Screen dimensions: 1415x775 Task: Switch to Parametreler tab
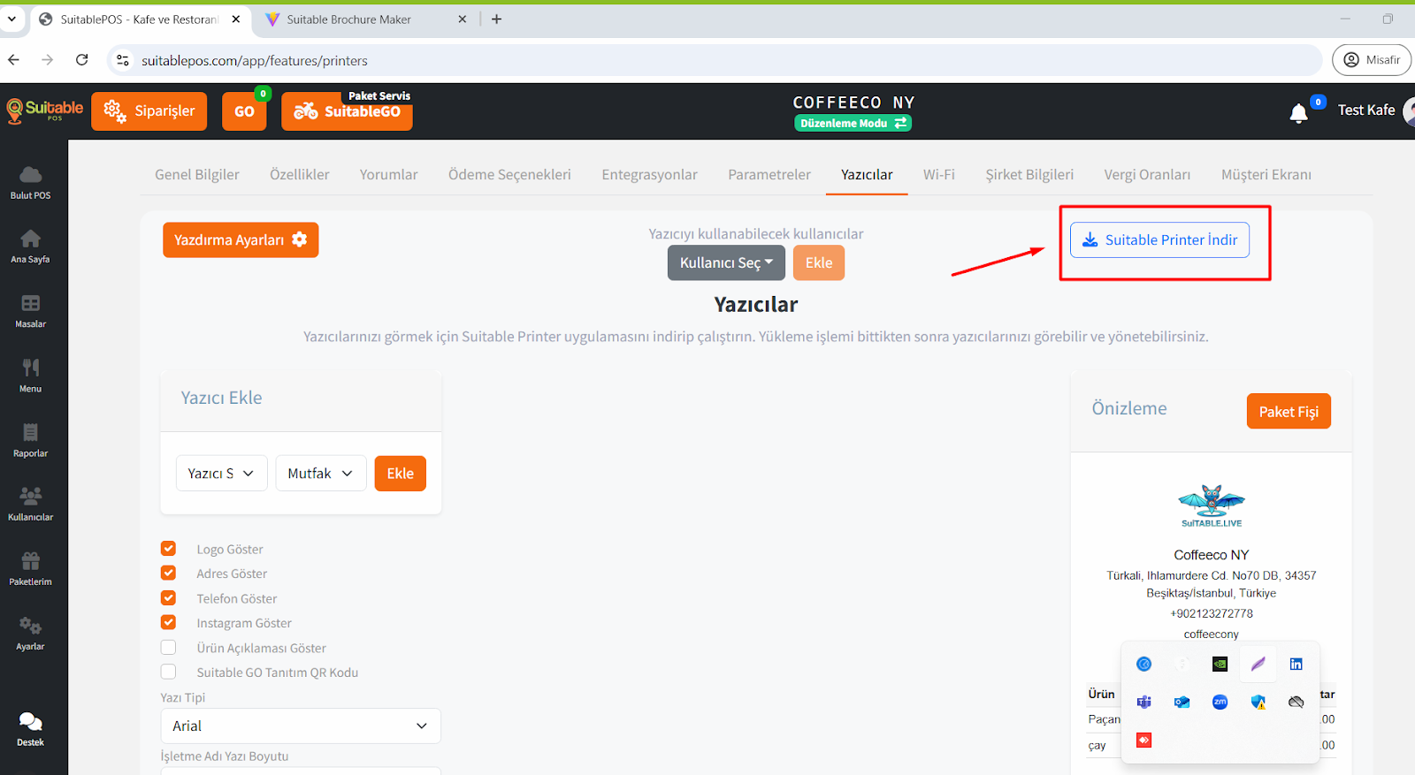point(769,174)
